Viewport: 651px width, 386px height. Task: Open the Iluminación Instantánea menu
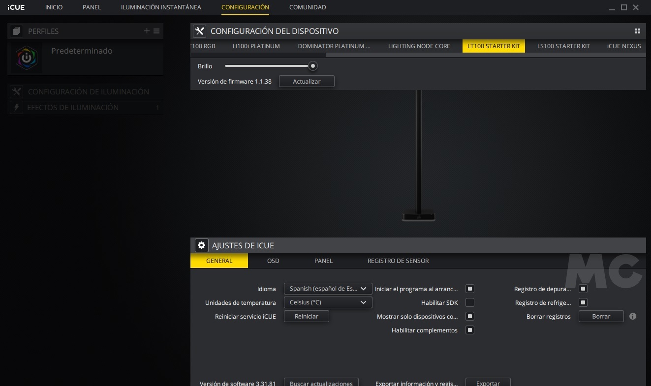(161, 7)
